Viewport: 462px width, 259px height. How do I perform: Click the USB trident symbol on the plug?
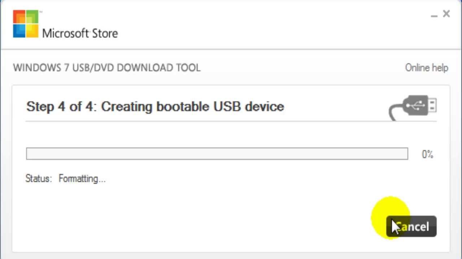click(x=414, y=105)
